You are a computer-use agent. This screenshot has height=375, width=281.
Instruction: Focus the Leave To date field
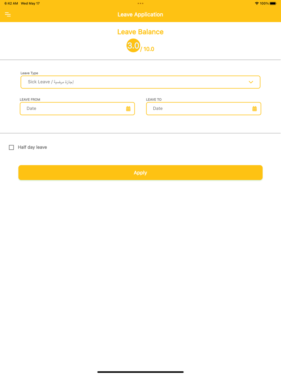pos(199,109)
